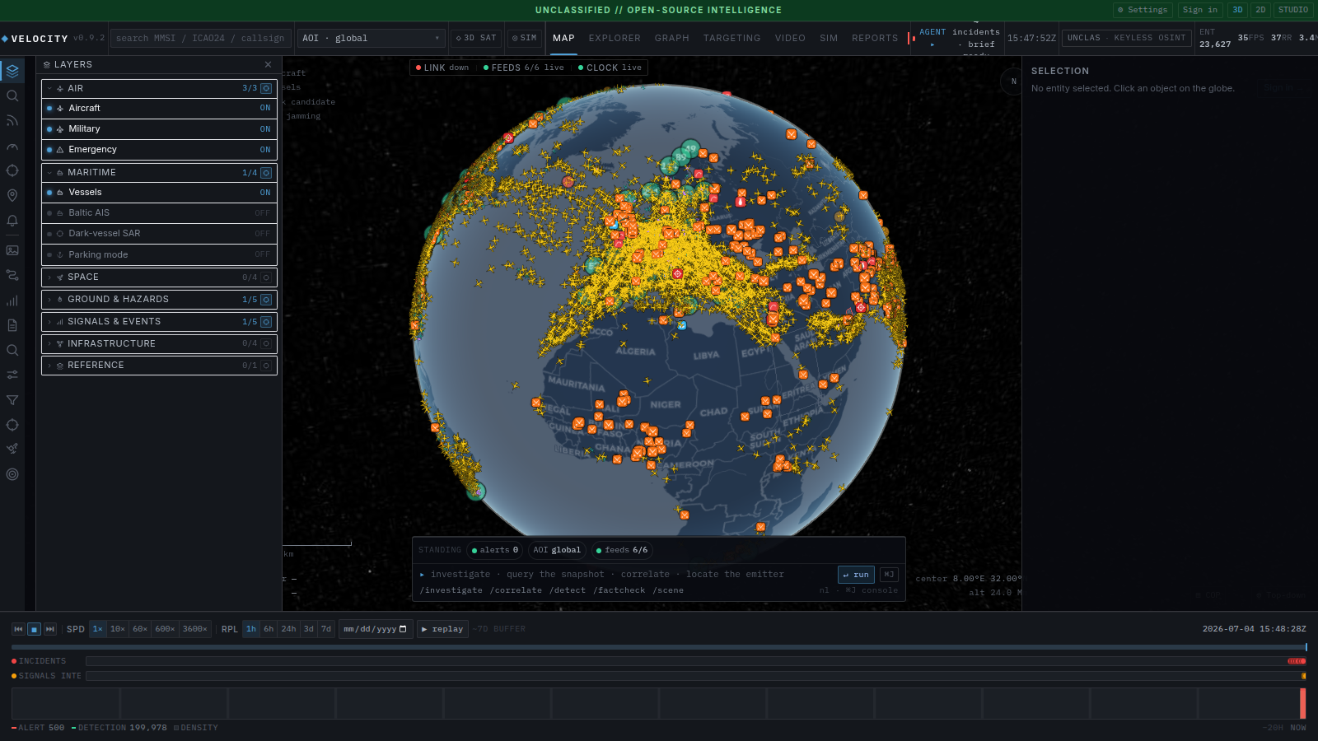Viewport: 1318px width, 741px height.
Task: Click the run command button
Action: [856, 575]
